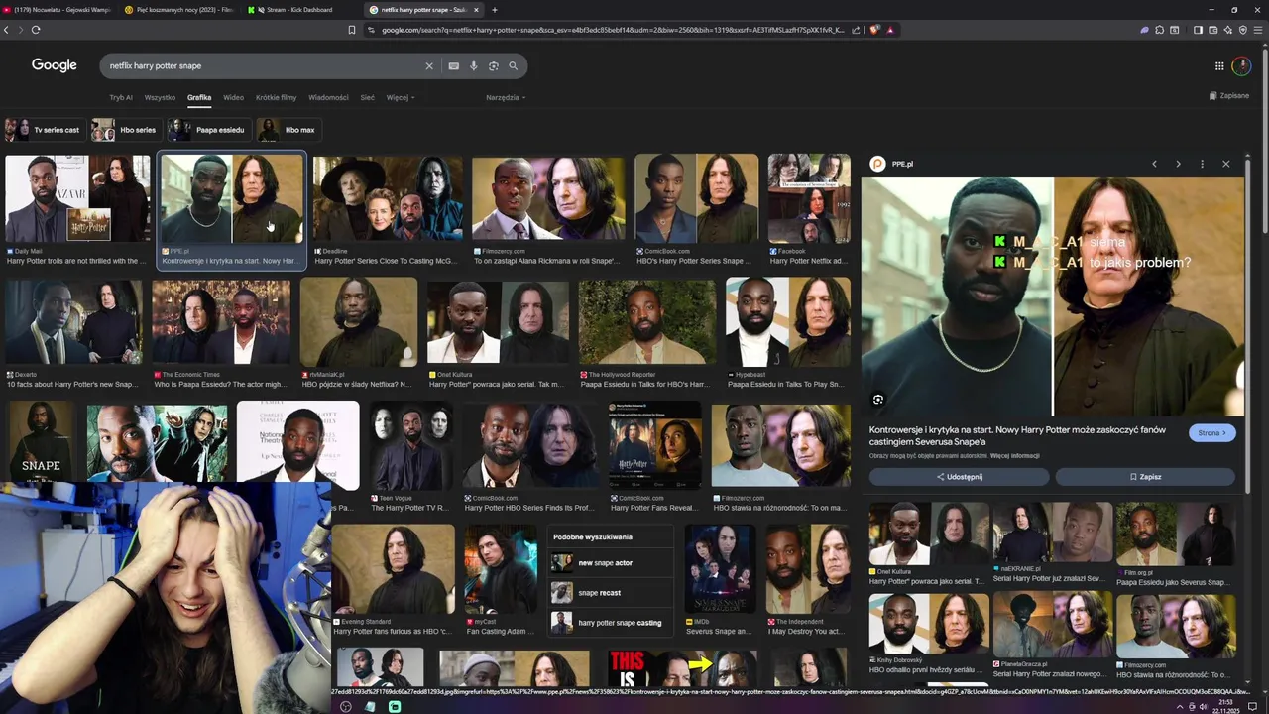1269x714 pixels.
Task: Open share icon in address bar
Action: pyautogui.click(x=856, y=30)
